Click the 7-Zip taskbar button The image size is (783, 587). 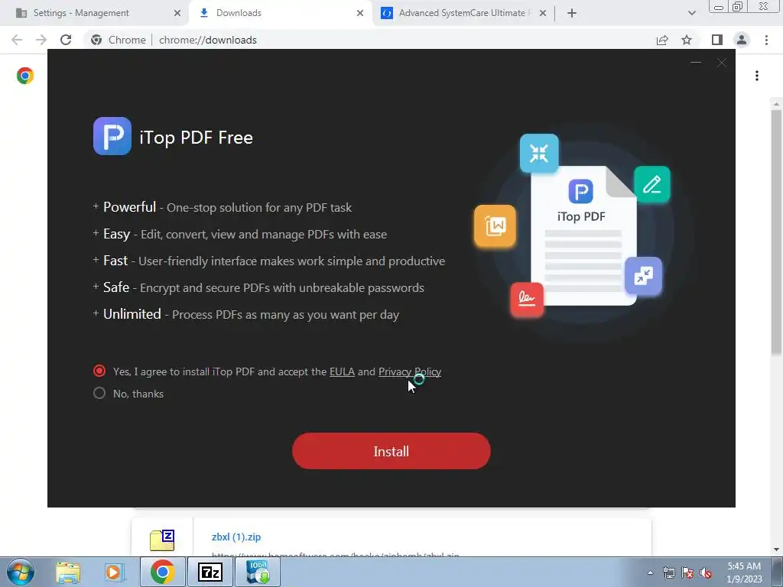click(x=210, y=572)
